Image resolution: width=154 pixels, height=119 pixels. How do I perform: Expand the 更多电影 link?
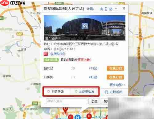coord(118,85)
